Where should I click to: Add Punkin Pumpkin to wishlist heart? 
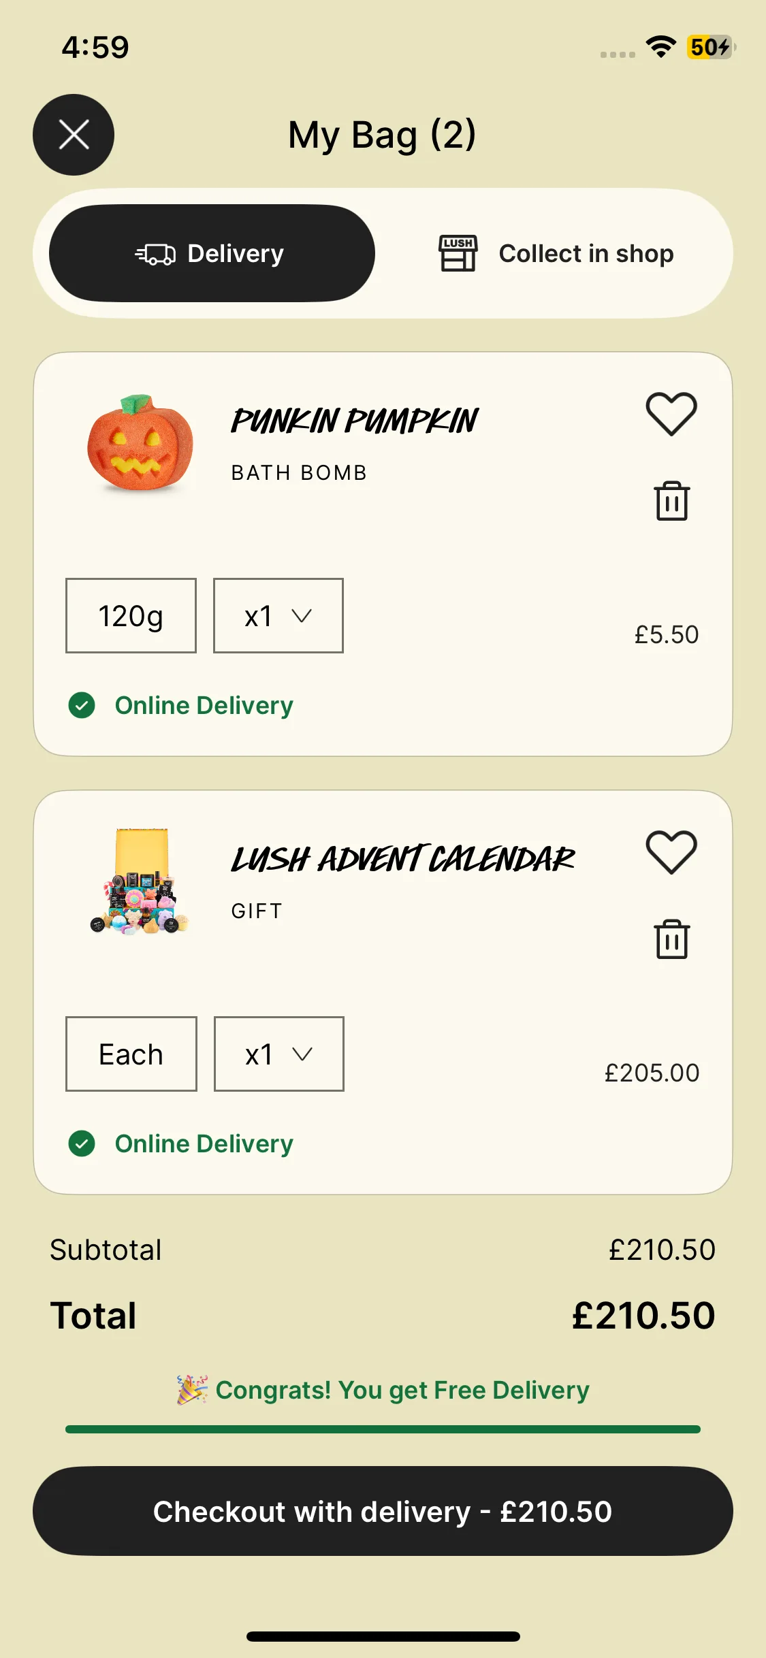[x=671, y=414]
